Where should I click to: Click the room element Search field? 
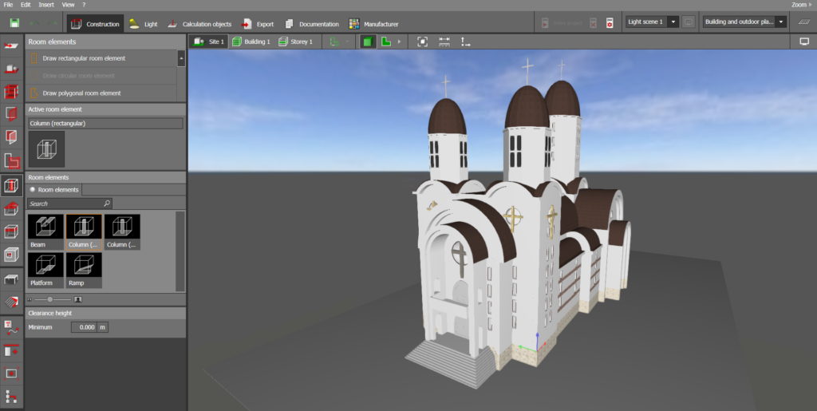(x=65, y=204)
